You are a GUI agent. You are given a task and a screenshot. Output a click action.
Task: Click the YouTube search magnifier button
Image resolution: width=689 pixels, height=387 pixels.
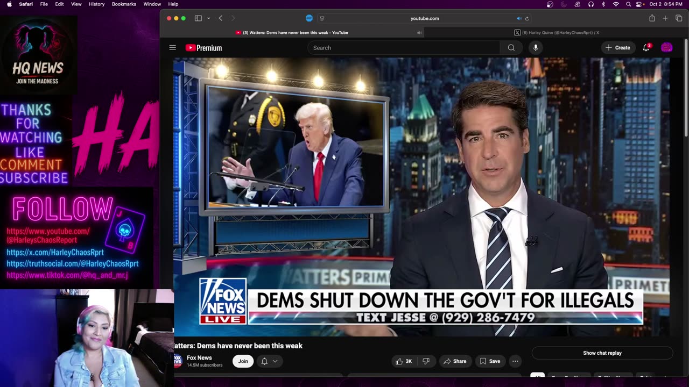[511, 48]
